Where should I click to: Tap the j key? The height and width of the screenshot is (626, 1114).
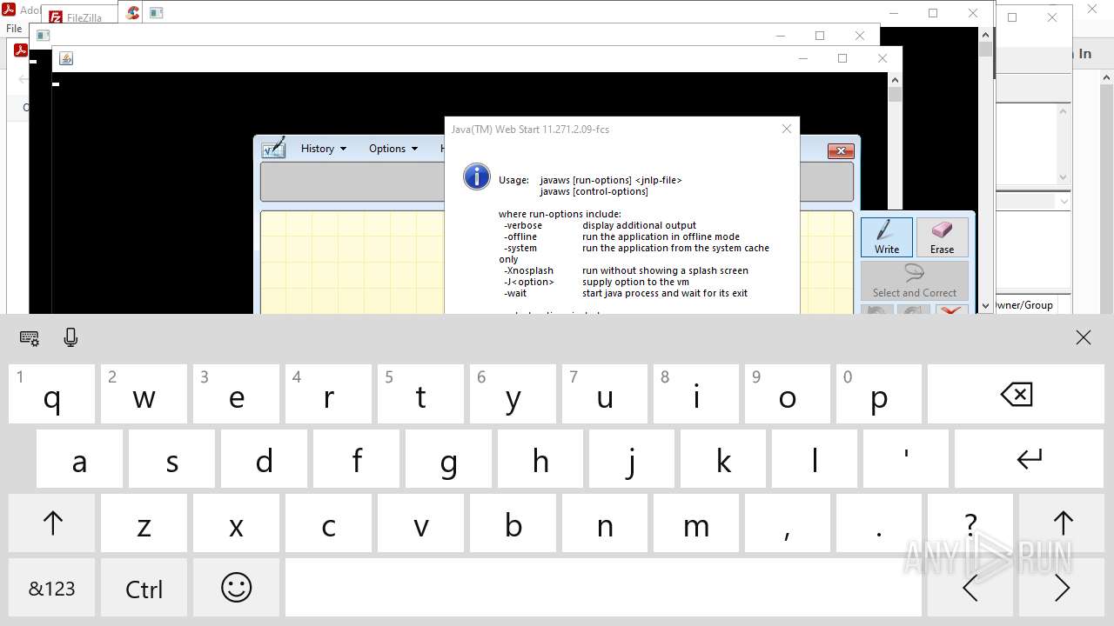pyautogui.click(x=632, y=458)
